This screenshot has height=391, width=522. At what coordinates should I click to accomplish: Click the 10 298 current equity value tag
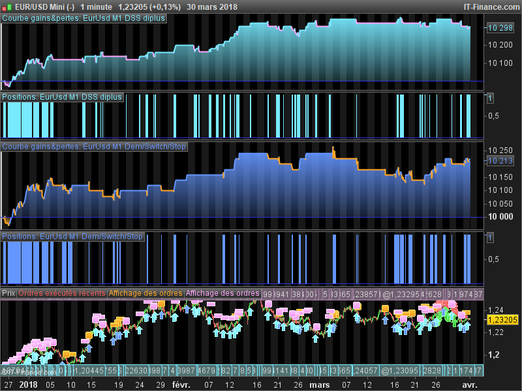[x=500, y=28]
